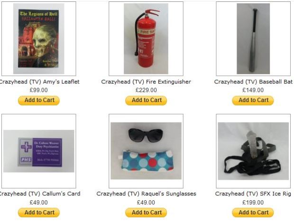Open Callum's Card product image
294x222 pixels.
click(x=39, y=151)
